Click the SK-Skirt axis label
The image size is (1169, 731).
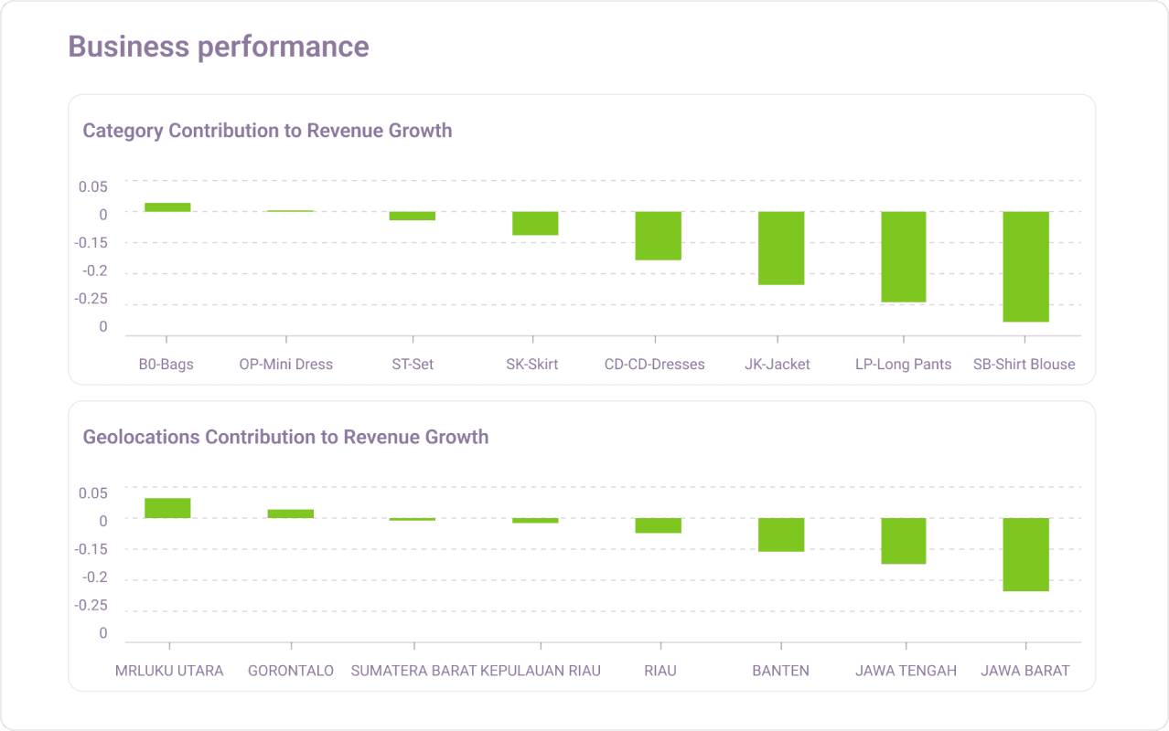coord(531,364)
